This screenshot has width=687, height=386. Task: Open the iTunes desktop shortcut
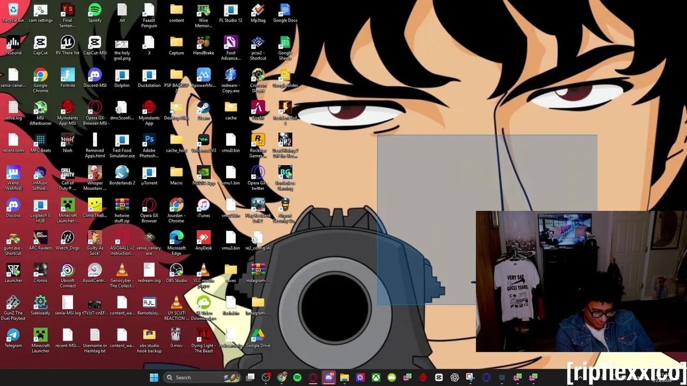[203, 209]
